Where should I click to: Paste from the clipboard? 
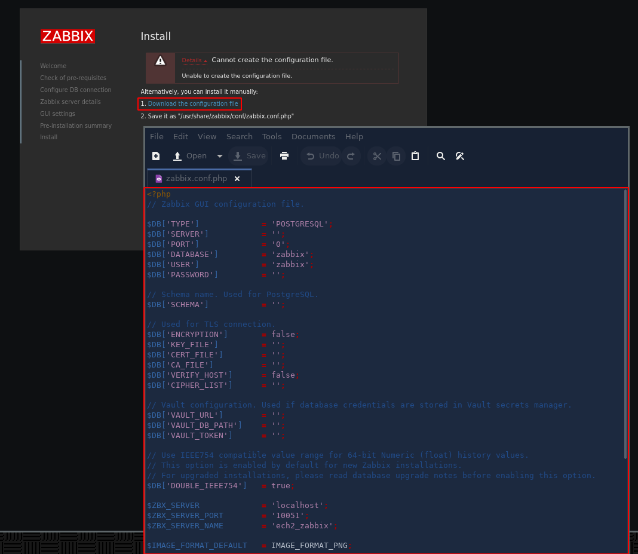415,156
